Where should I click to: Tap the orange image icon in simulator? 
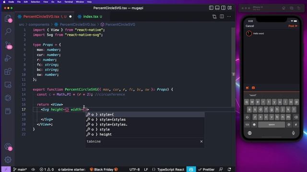[x=248, y=88]
